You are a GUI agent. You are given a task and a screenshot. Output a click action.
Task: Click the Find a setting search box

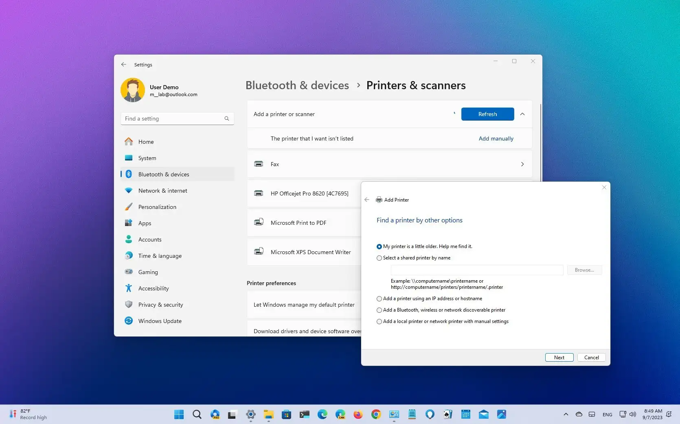coord(178,119)
